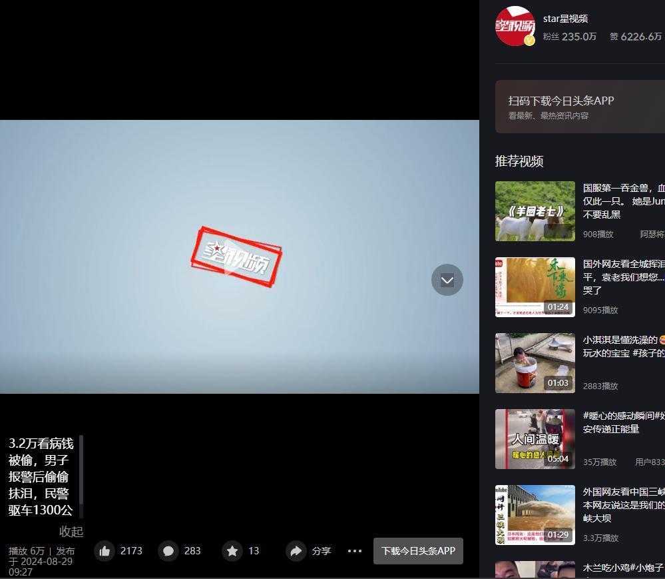Open video titled 小淇淇是懂洗澡的

(x=624, y=346)
